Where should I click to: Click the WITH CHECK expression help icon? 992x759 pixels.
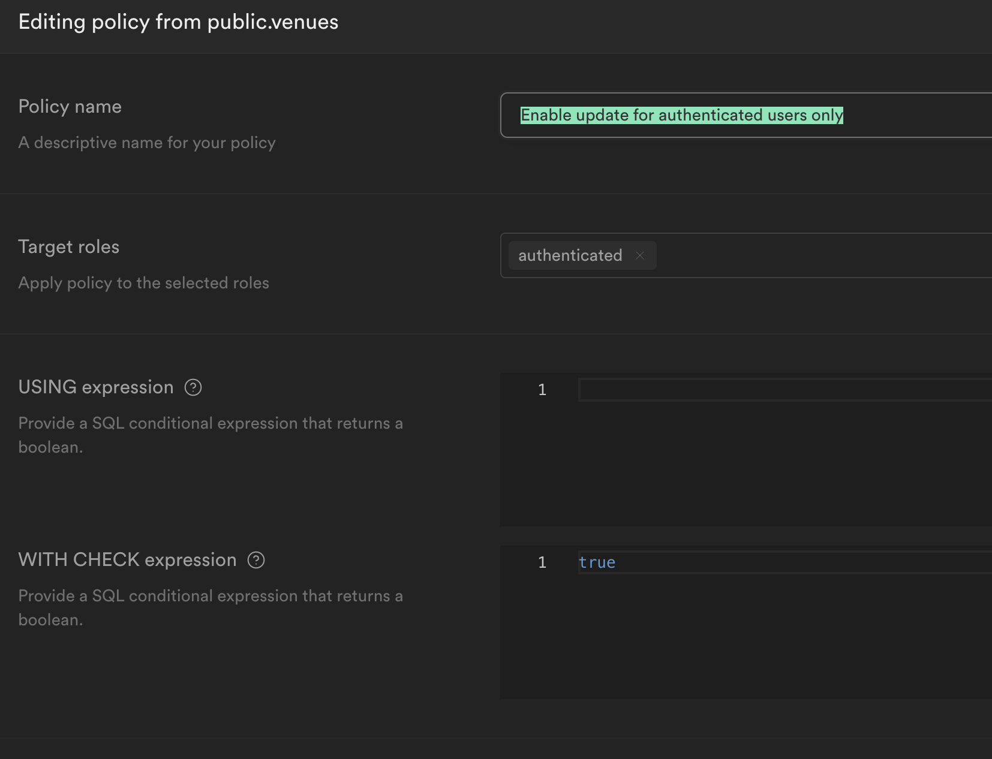(256, 560)
